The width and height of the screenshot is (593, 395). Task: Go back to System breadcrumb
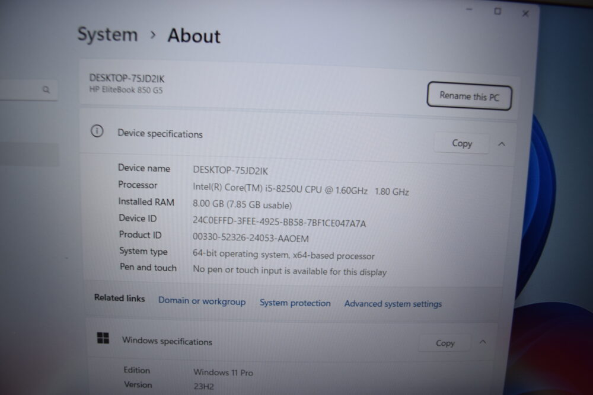coord(108,35)
